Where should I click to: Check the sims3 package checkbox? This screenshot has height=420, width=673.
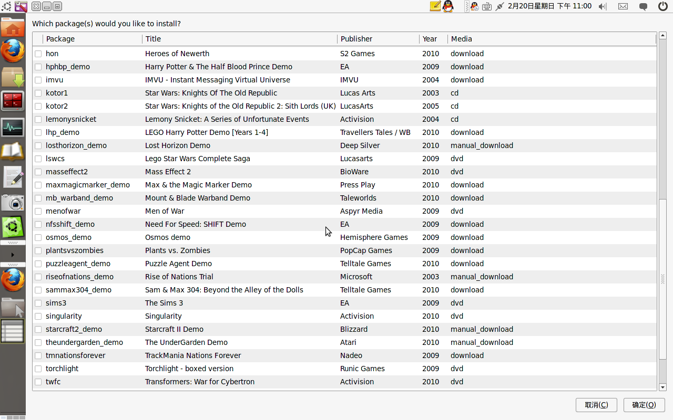point(38,303)
